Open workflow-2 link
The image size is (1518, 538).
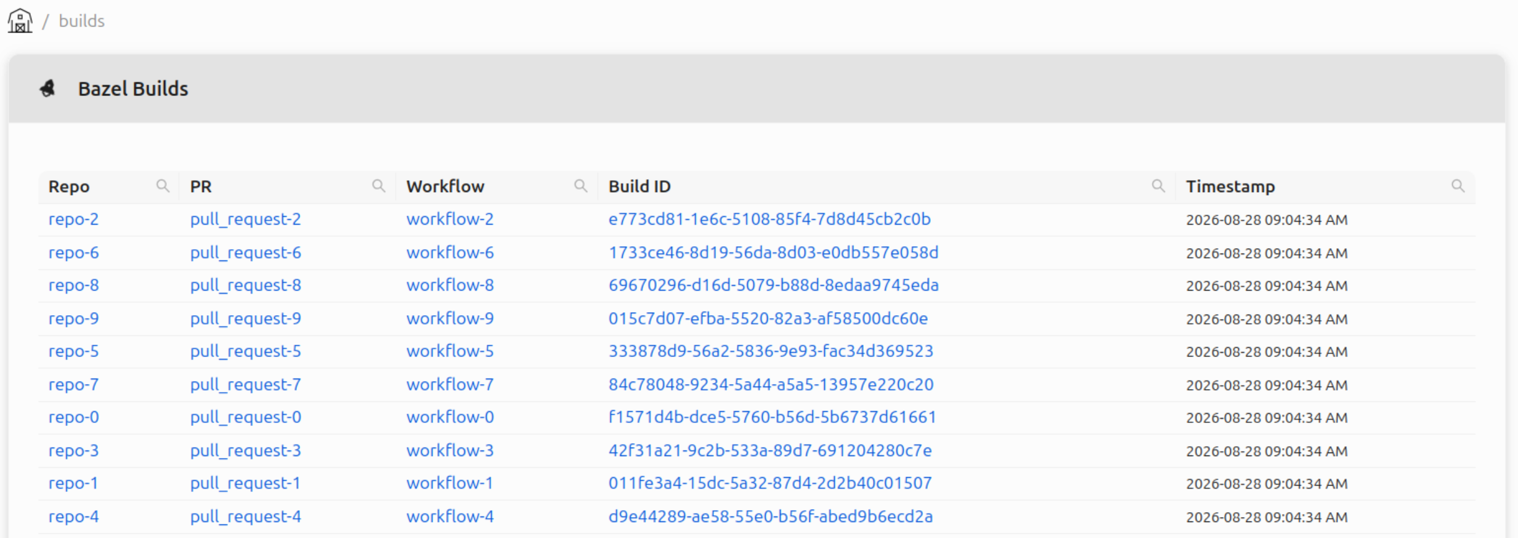pyautogui.click(x=450, y=219)
